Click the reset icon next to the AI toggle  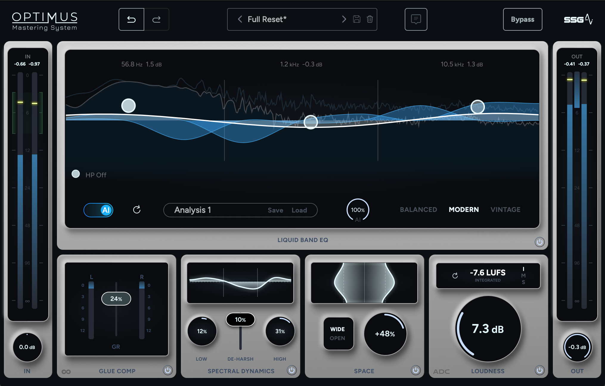pyautogui.click(x=137, y=210)
